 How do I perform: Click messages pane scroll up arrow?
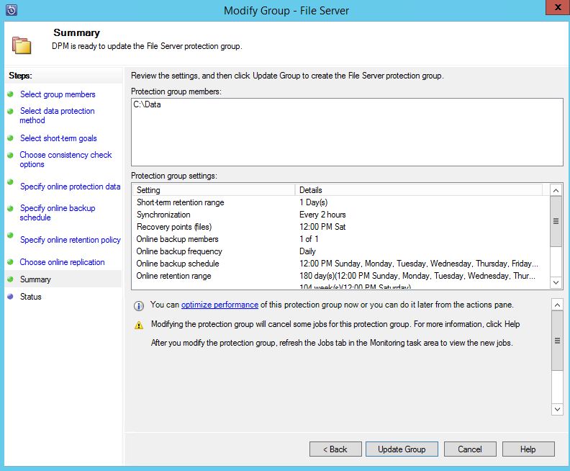coord(557,305)
